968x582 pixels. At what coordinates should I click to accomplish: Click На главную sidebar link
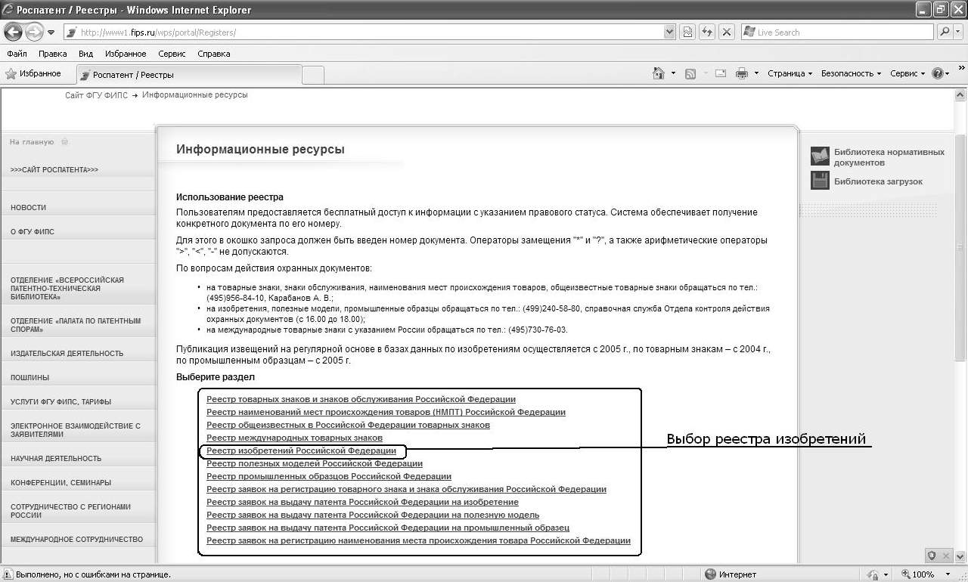[32, 142]
